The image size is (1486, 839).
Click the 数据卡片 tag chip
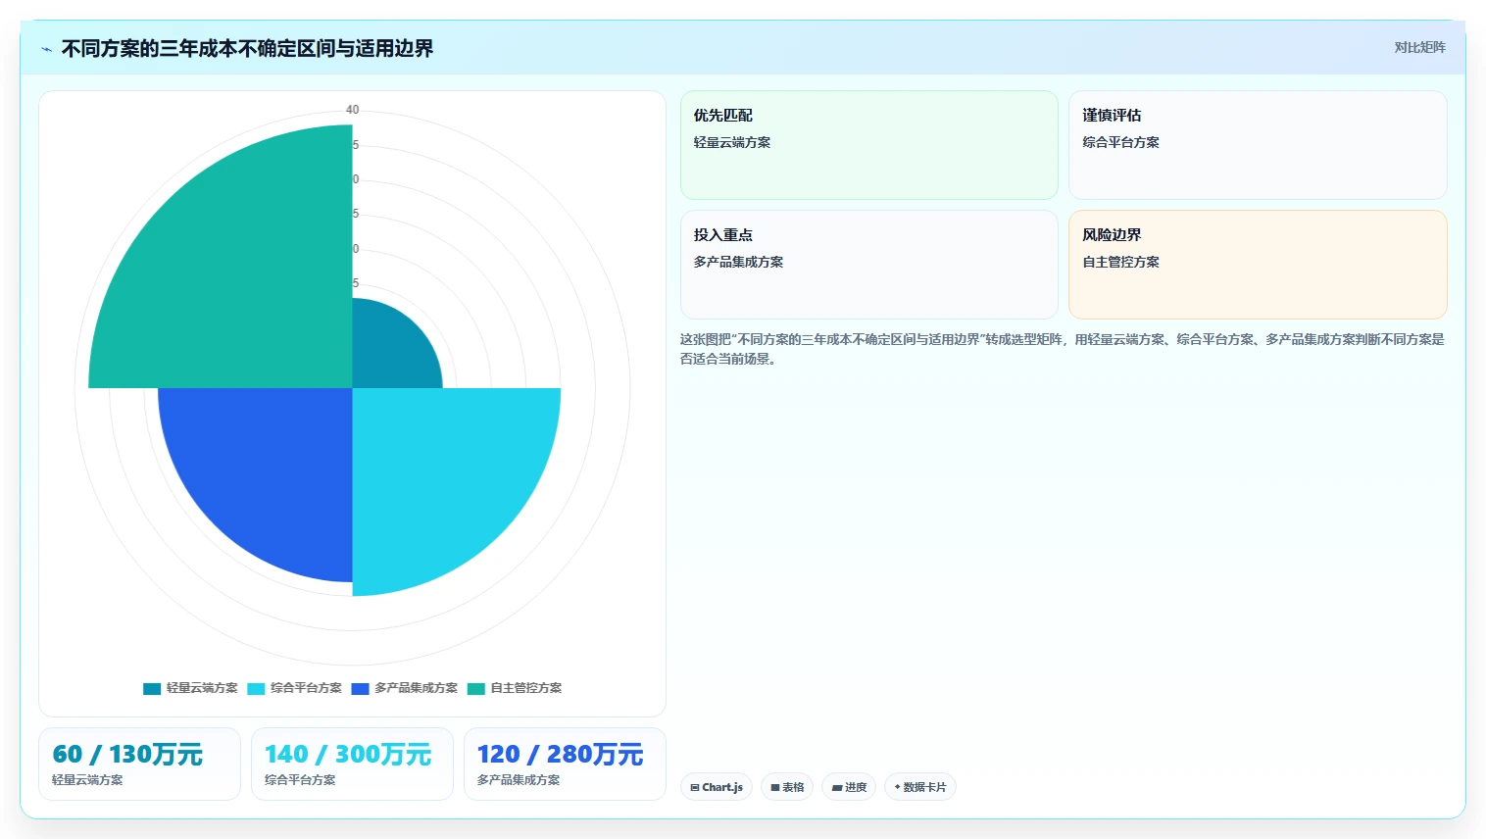tap(920, 787)
